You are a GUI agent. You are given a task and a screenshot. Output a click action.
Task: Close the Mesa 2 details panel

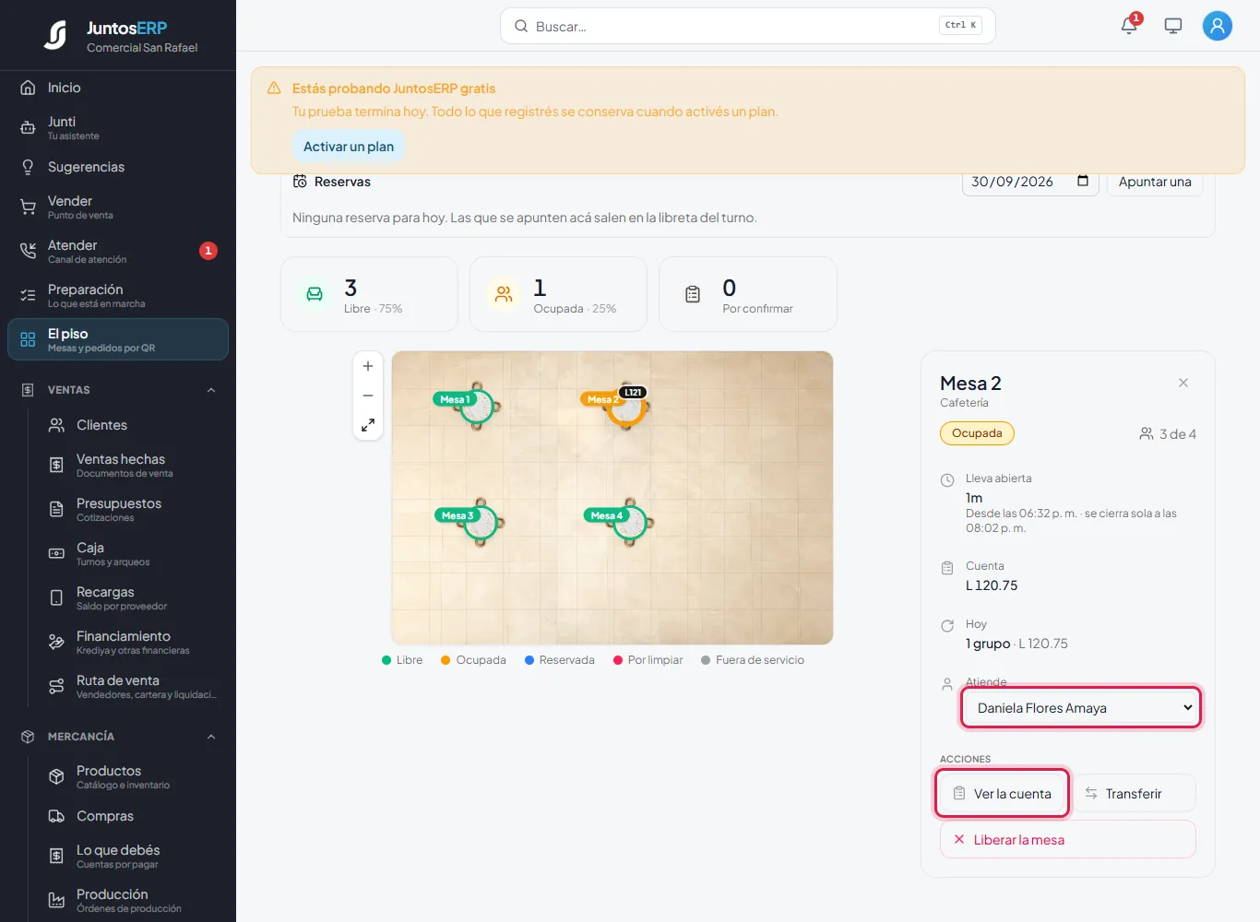[x=1183, y=383]
